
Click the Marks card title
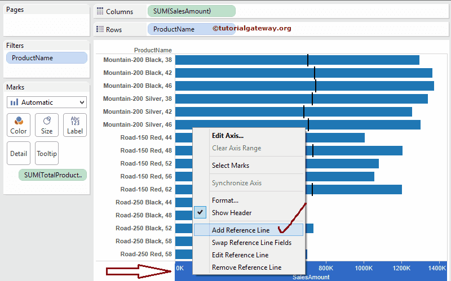(15, 87)
